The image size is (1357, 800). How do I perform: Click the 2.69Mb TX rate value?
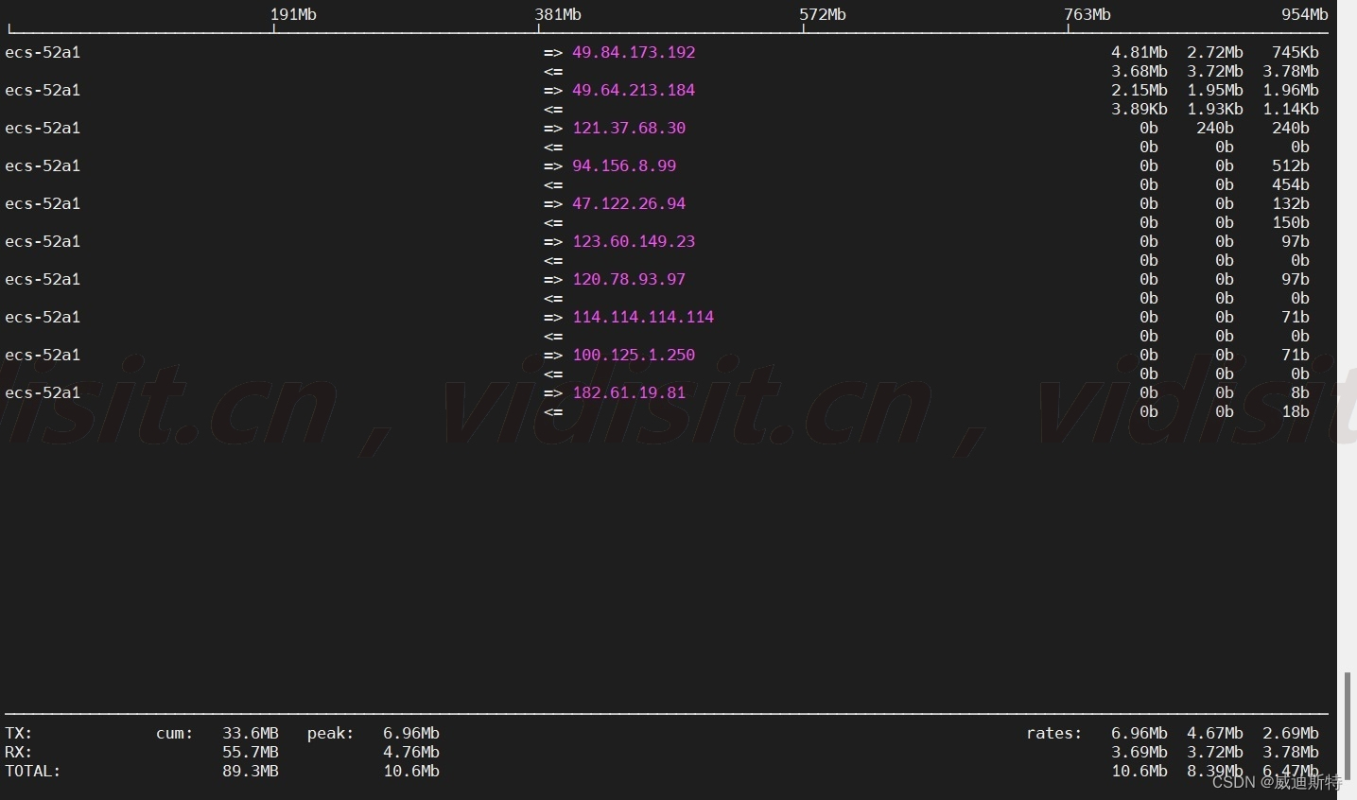point(1291,733)
